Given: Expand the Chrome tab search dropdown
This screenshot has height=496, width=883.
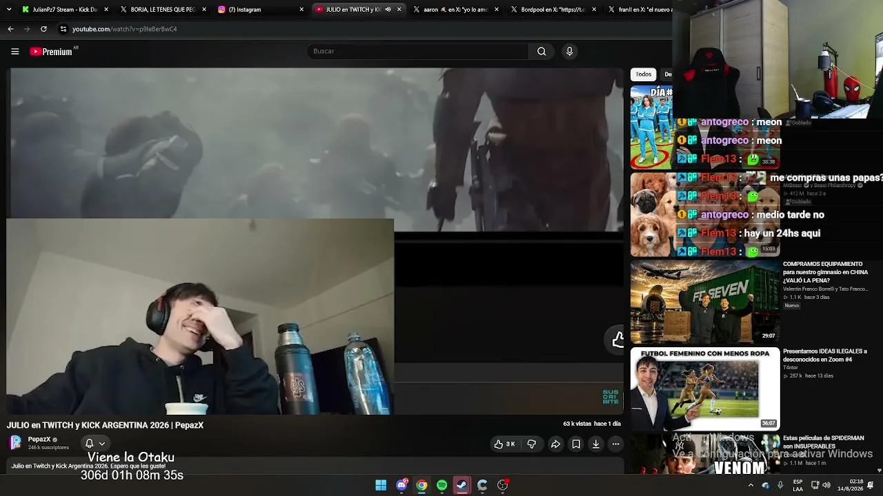Looking at the screenshot, I should click(10, 10).
